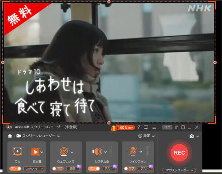Choose the custom region capture icon
222x174 pixels.
35,152
